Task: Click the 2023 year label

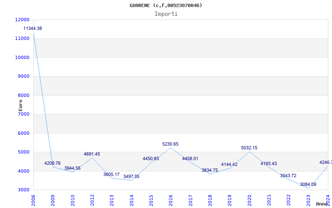Action: [308, 201]
